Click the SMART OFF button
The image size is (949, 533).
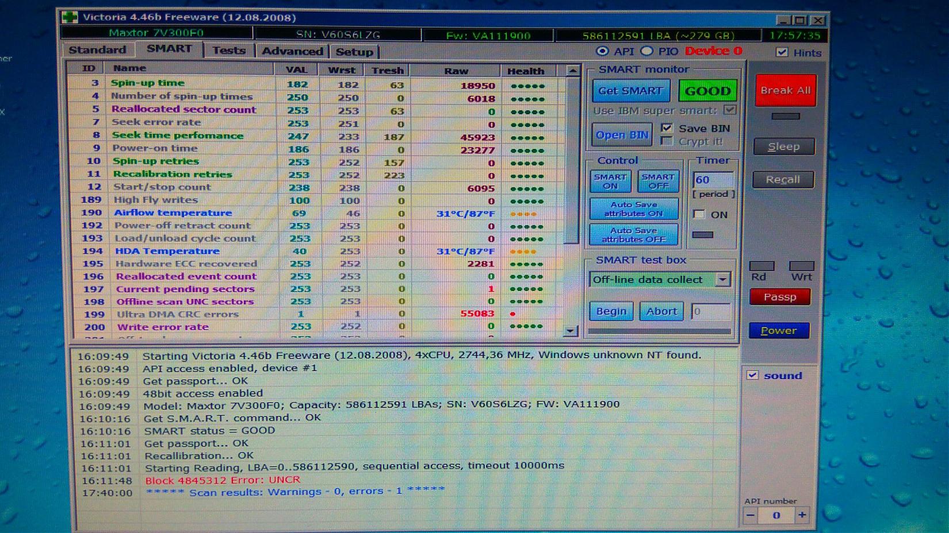coord(658,181)
